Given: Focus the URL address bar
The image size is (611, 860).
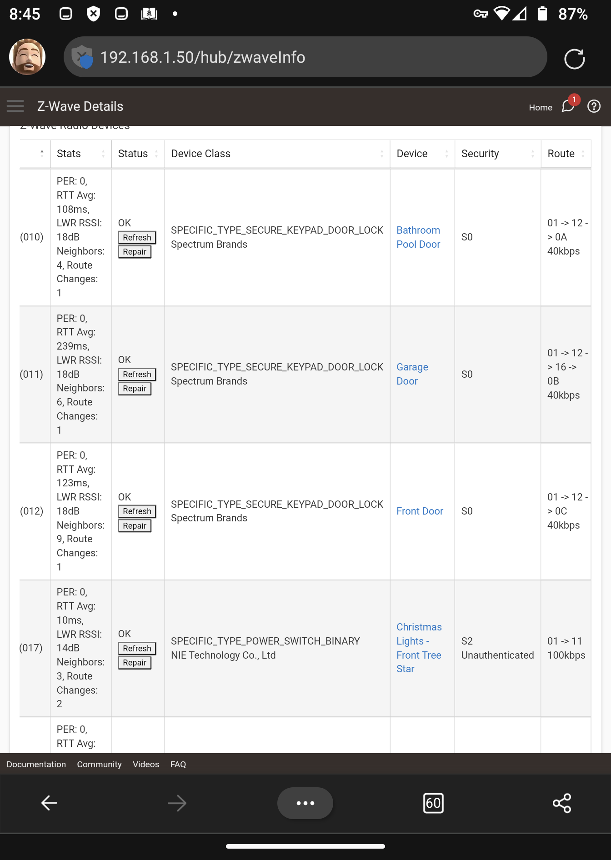Looking at the screenshot, I should tap(305, 57).
